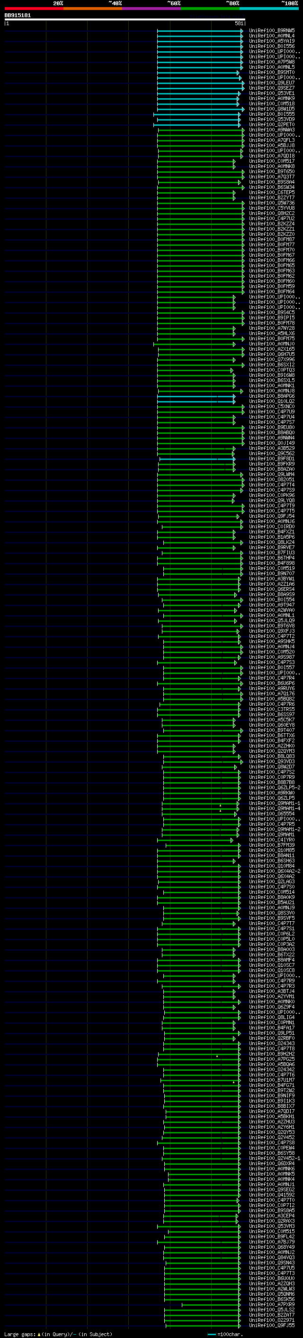Click the BB915181 query name label
The width and height of the screenshot is (303, 1338).
18,15
